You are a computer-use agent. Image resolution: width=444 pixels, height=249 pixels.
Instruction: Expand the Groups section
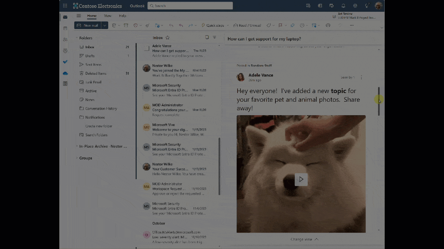pyautogui.click(x=77, y=158)
